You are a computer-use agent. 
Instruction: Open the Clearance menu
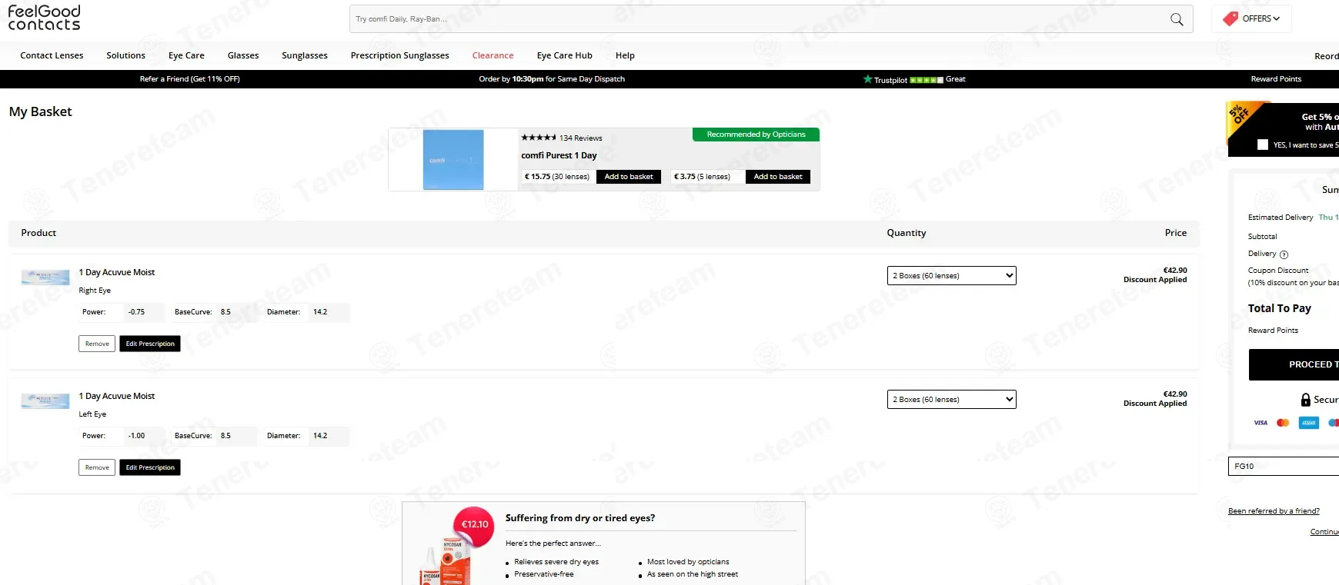[x=493, y=55]
